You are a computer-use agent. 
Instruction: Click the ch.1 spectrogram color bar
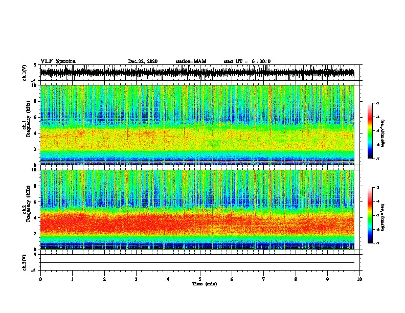pos(370,131)
